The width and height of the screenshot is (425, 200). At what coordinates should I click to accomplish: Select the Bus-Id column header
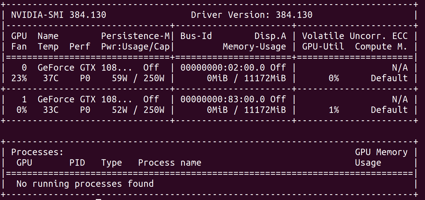[x=196, y=36]
